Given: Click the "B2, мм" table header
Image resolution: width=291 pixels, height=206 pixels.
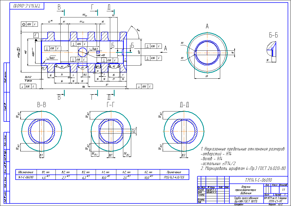Looking at the screenshot, I should click(x=66, y=172).
